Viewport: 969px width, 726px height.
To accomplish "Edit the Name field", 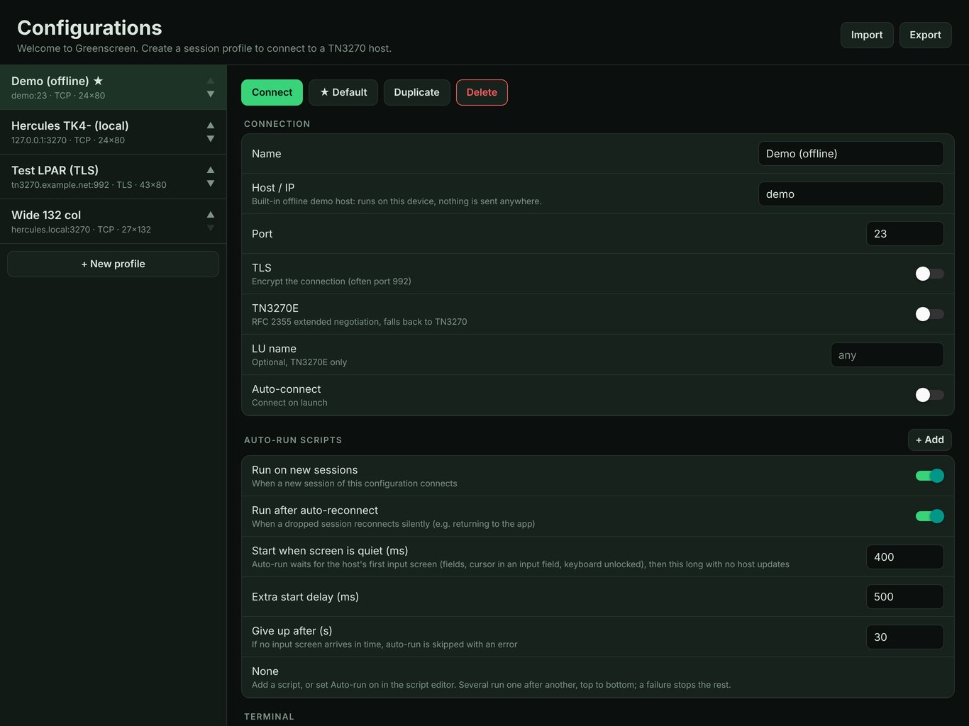I will pos(851,154).
